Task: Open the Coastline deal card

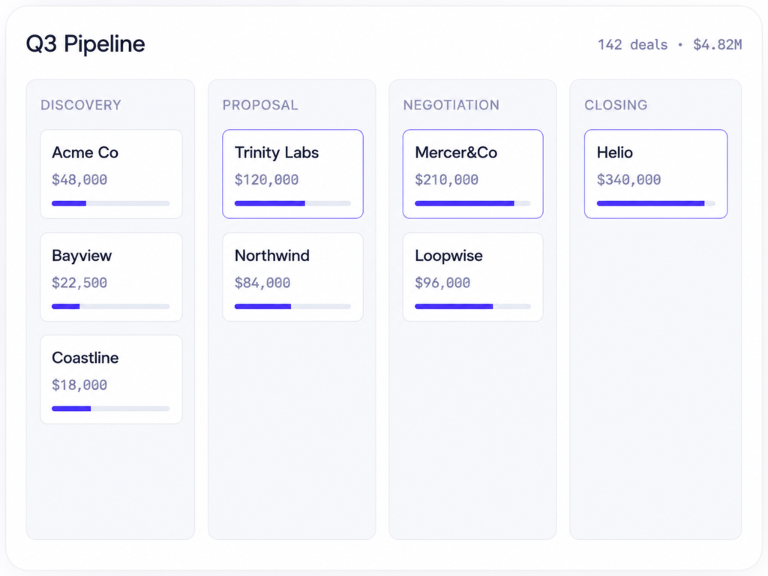Action: tap(111, 379)
